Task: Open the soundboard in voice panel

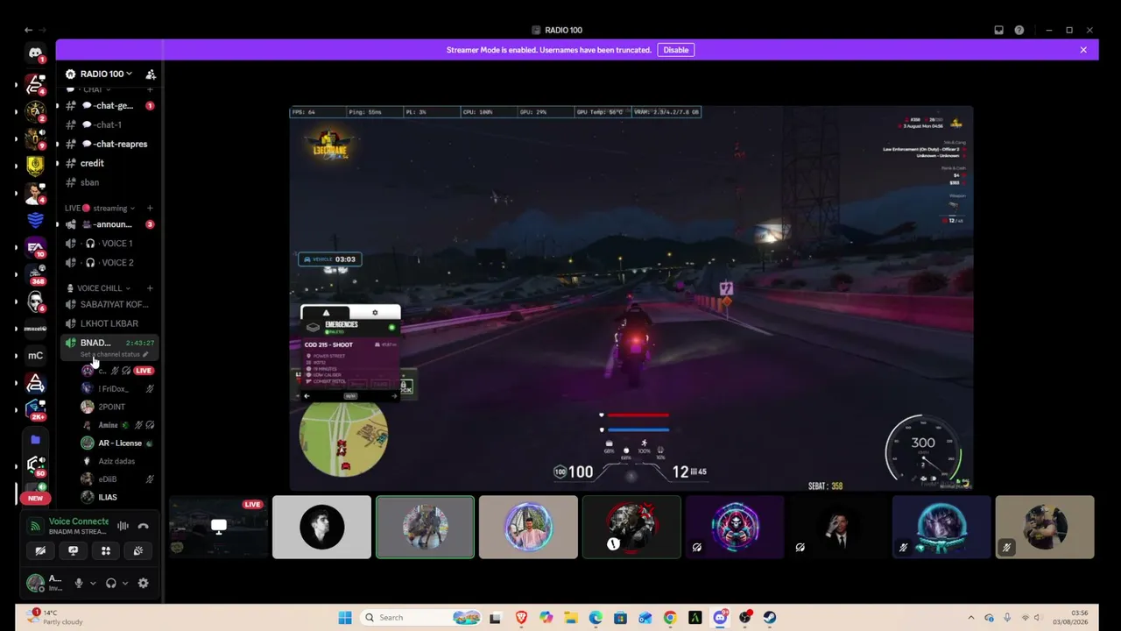Action: (138, 550)
